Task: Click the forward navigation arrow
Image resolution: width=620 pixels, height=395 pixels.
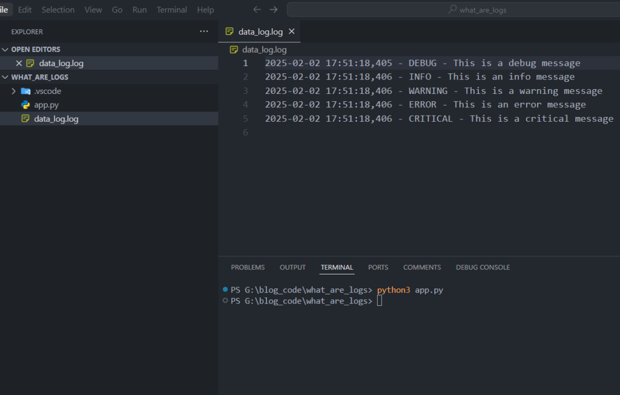Action: click(x=273, y=10)
